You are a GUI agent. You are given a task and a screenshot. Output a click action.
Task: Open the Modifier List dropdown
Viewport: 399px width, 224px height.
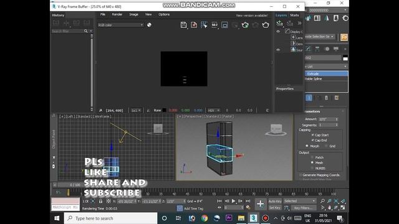327,67
